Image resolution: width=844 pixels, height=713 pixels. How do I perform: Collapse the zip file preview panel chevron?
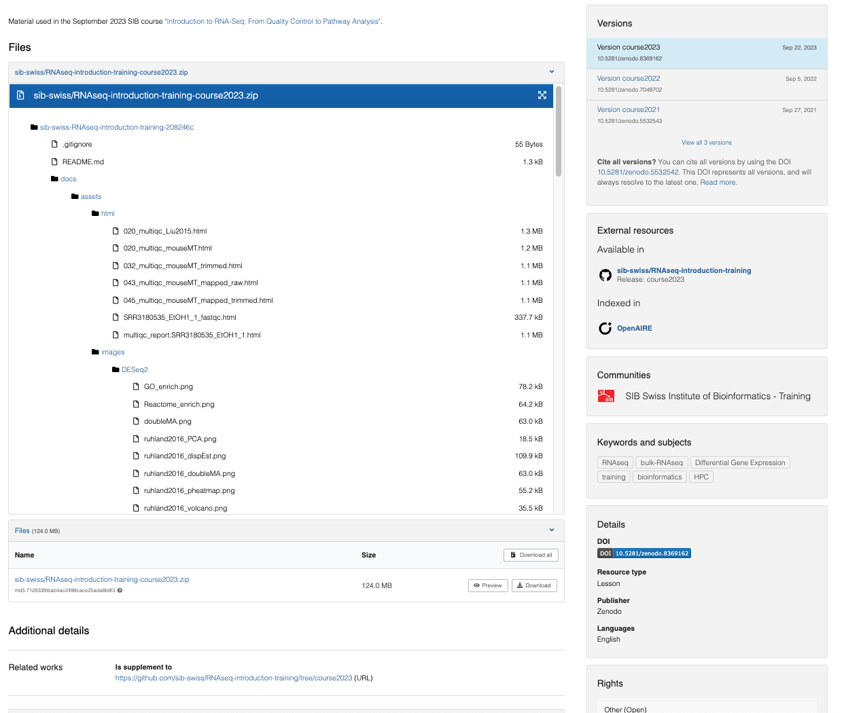551,72
